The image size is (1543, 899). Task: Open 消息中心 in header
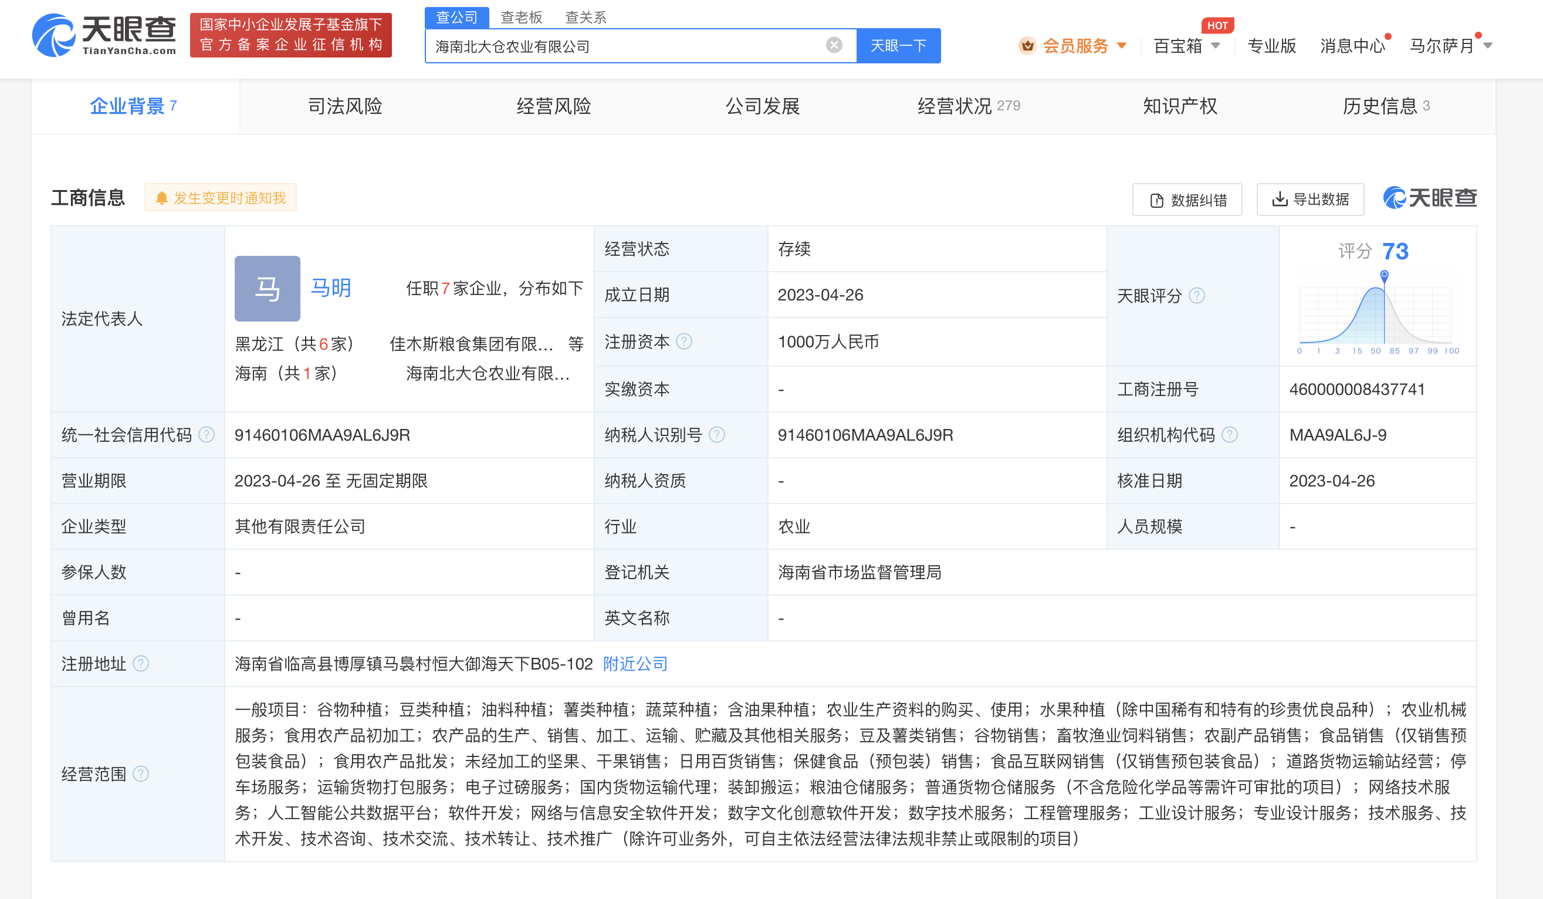pyautogui.click(x=1352, y=45)
